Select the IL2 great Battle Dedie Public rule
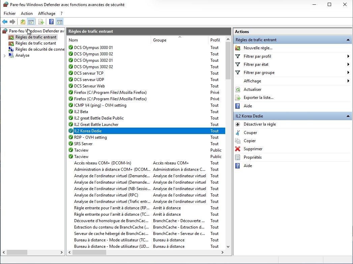 146,118
